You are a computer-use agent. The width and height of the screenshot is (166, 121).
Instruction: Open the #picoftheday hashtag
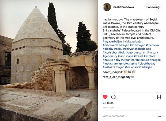[x=146, y=64]
